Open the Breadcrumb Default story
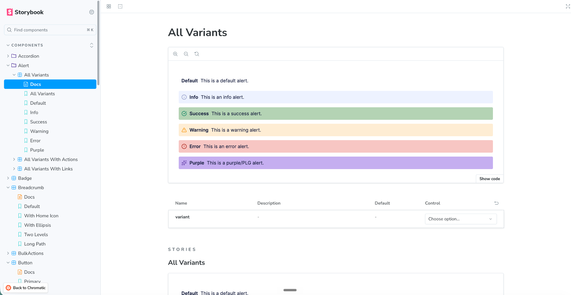 coord(32,206)
